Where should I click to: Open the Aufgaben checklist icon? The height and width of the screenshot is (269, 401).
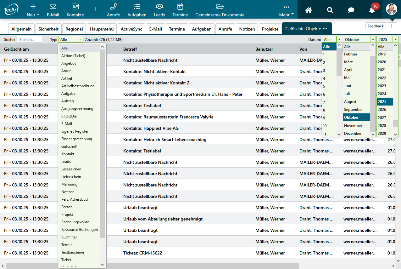(137, 7)
